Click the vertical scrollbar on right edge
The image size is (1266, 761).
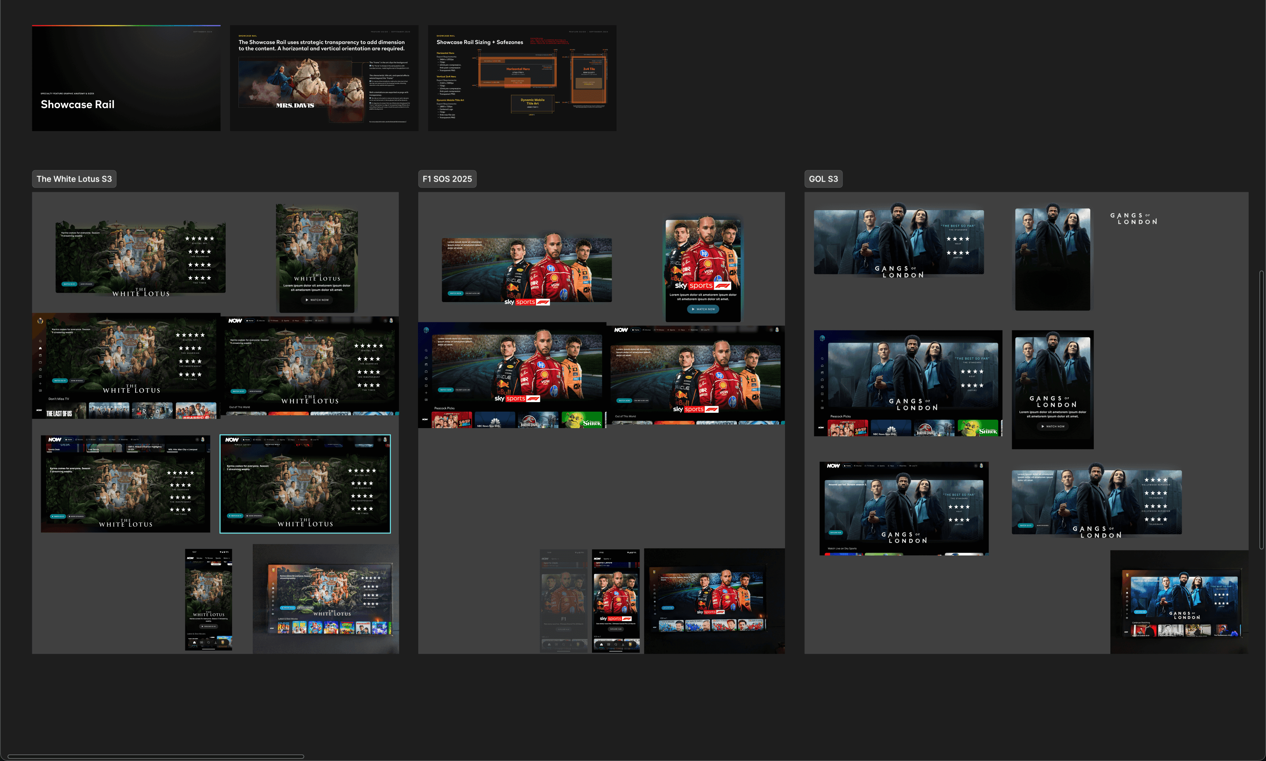coord(1261,409)
